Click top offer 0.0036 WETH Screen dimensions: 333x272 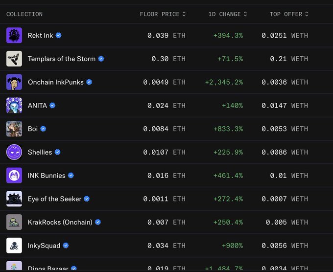pos(285,82)
